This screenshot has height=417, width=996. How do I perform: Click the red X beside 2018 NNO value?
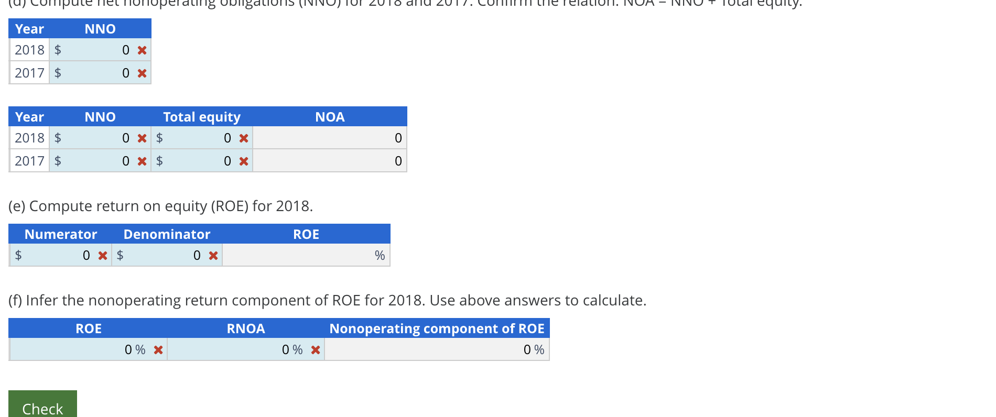click(141, 50)
